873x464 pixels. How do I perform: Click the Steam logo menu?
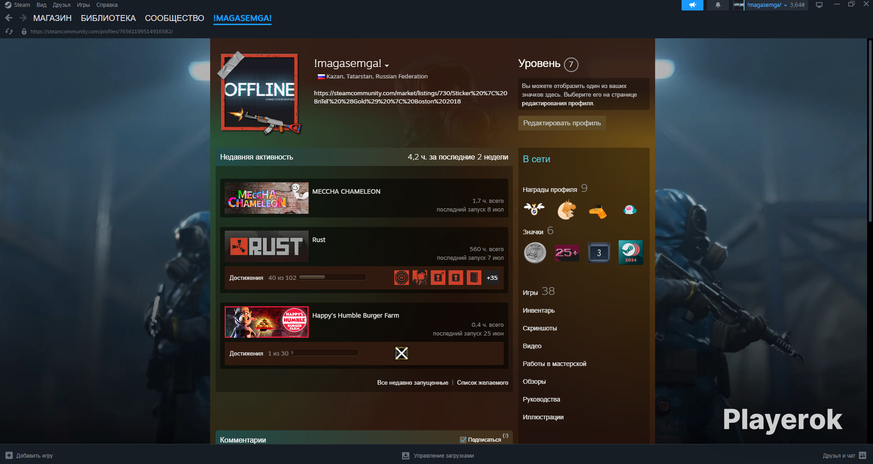point(8,5)
